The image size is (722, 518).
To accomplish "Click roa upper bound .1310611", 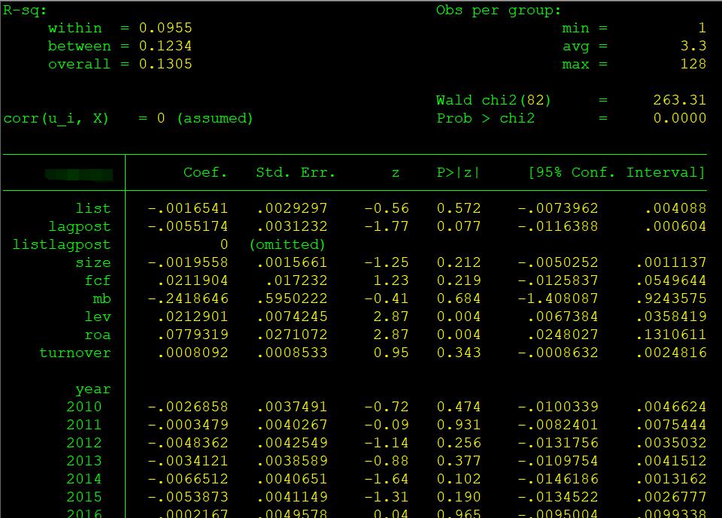I will click(671, 335).
